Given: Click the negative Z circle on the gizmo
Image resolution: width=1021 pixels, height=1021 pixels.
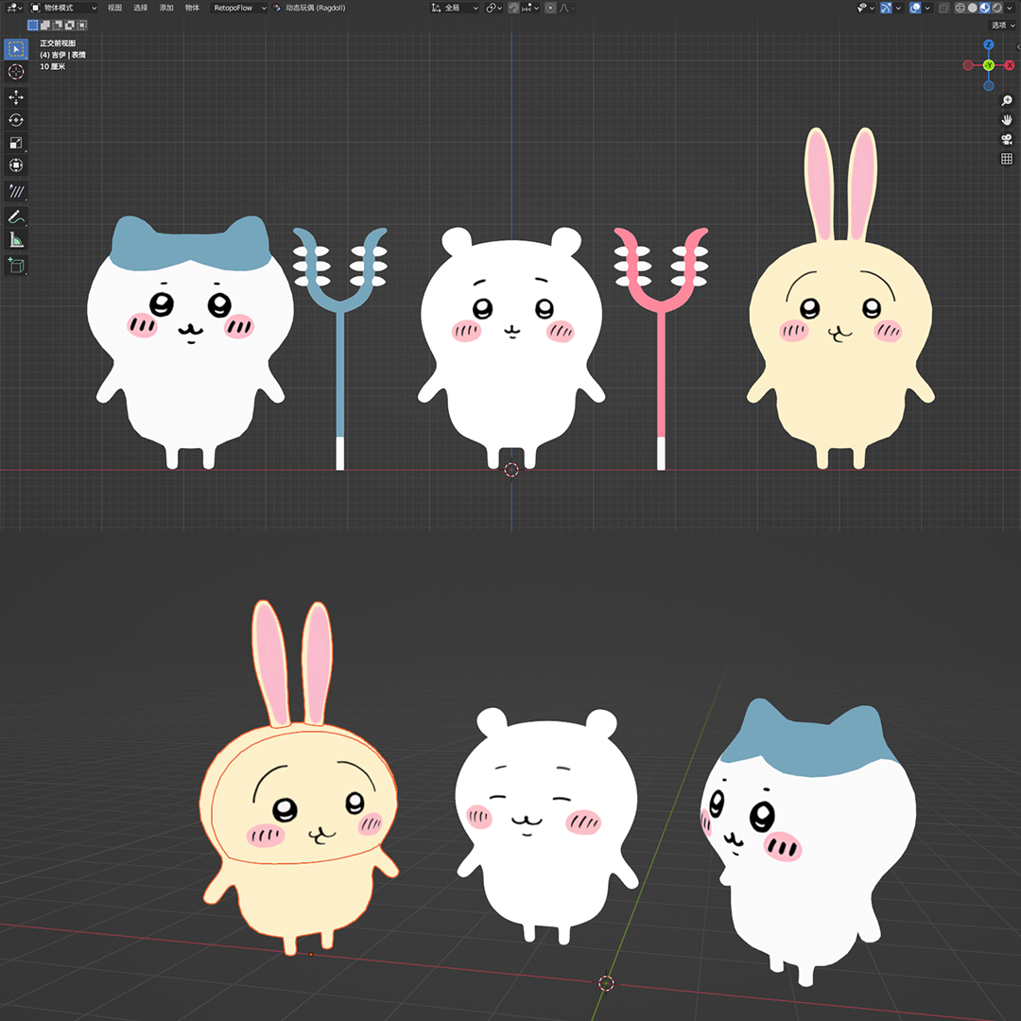Looking at the screenshot, I should 989,85.
